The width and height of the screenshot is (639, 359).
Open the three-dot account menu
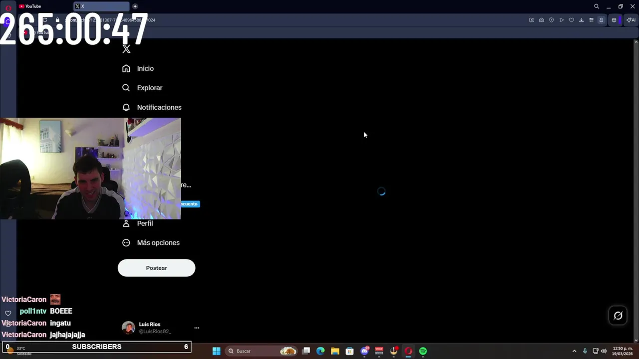[x=197, y=328]
